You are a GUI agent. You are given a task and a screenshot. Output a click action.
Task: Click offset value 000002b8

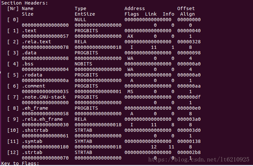[189, 152]
